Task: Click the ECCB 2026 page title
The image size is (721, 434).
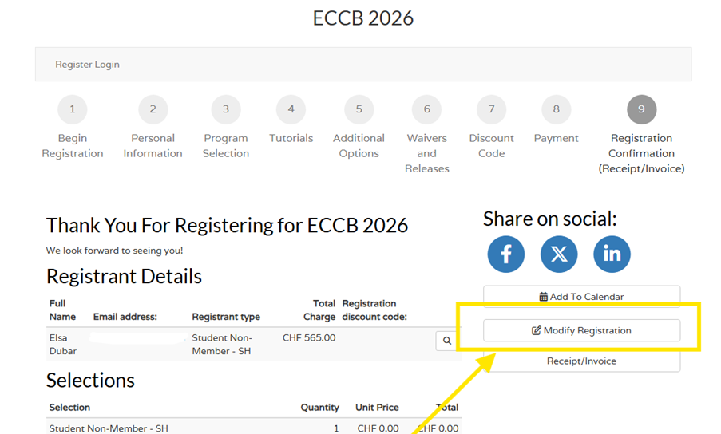Action: point(363,18)
